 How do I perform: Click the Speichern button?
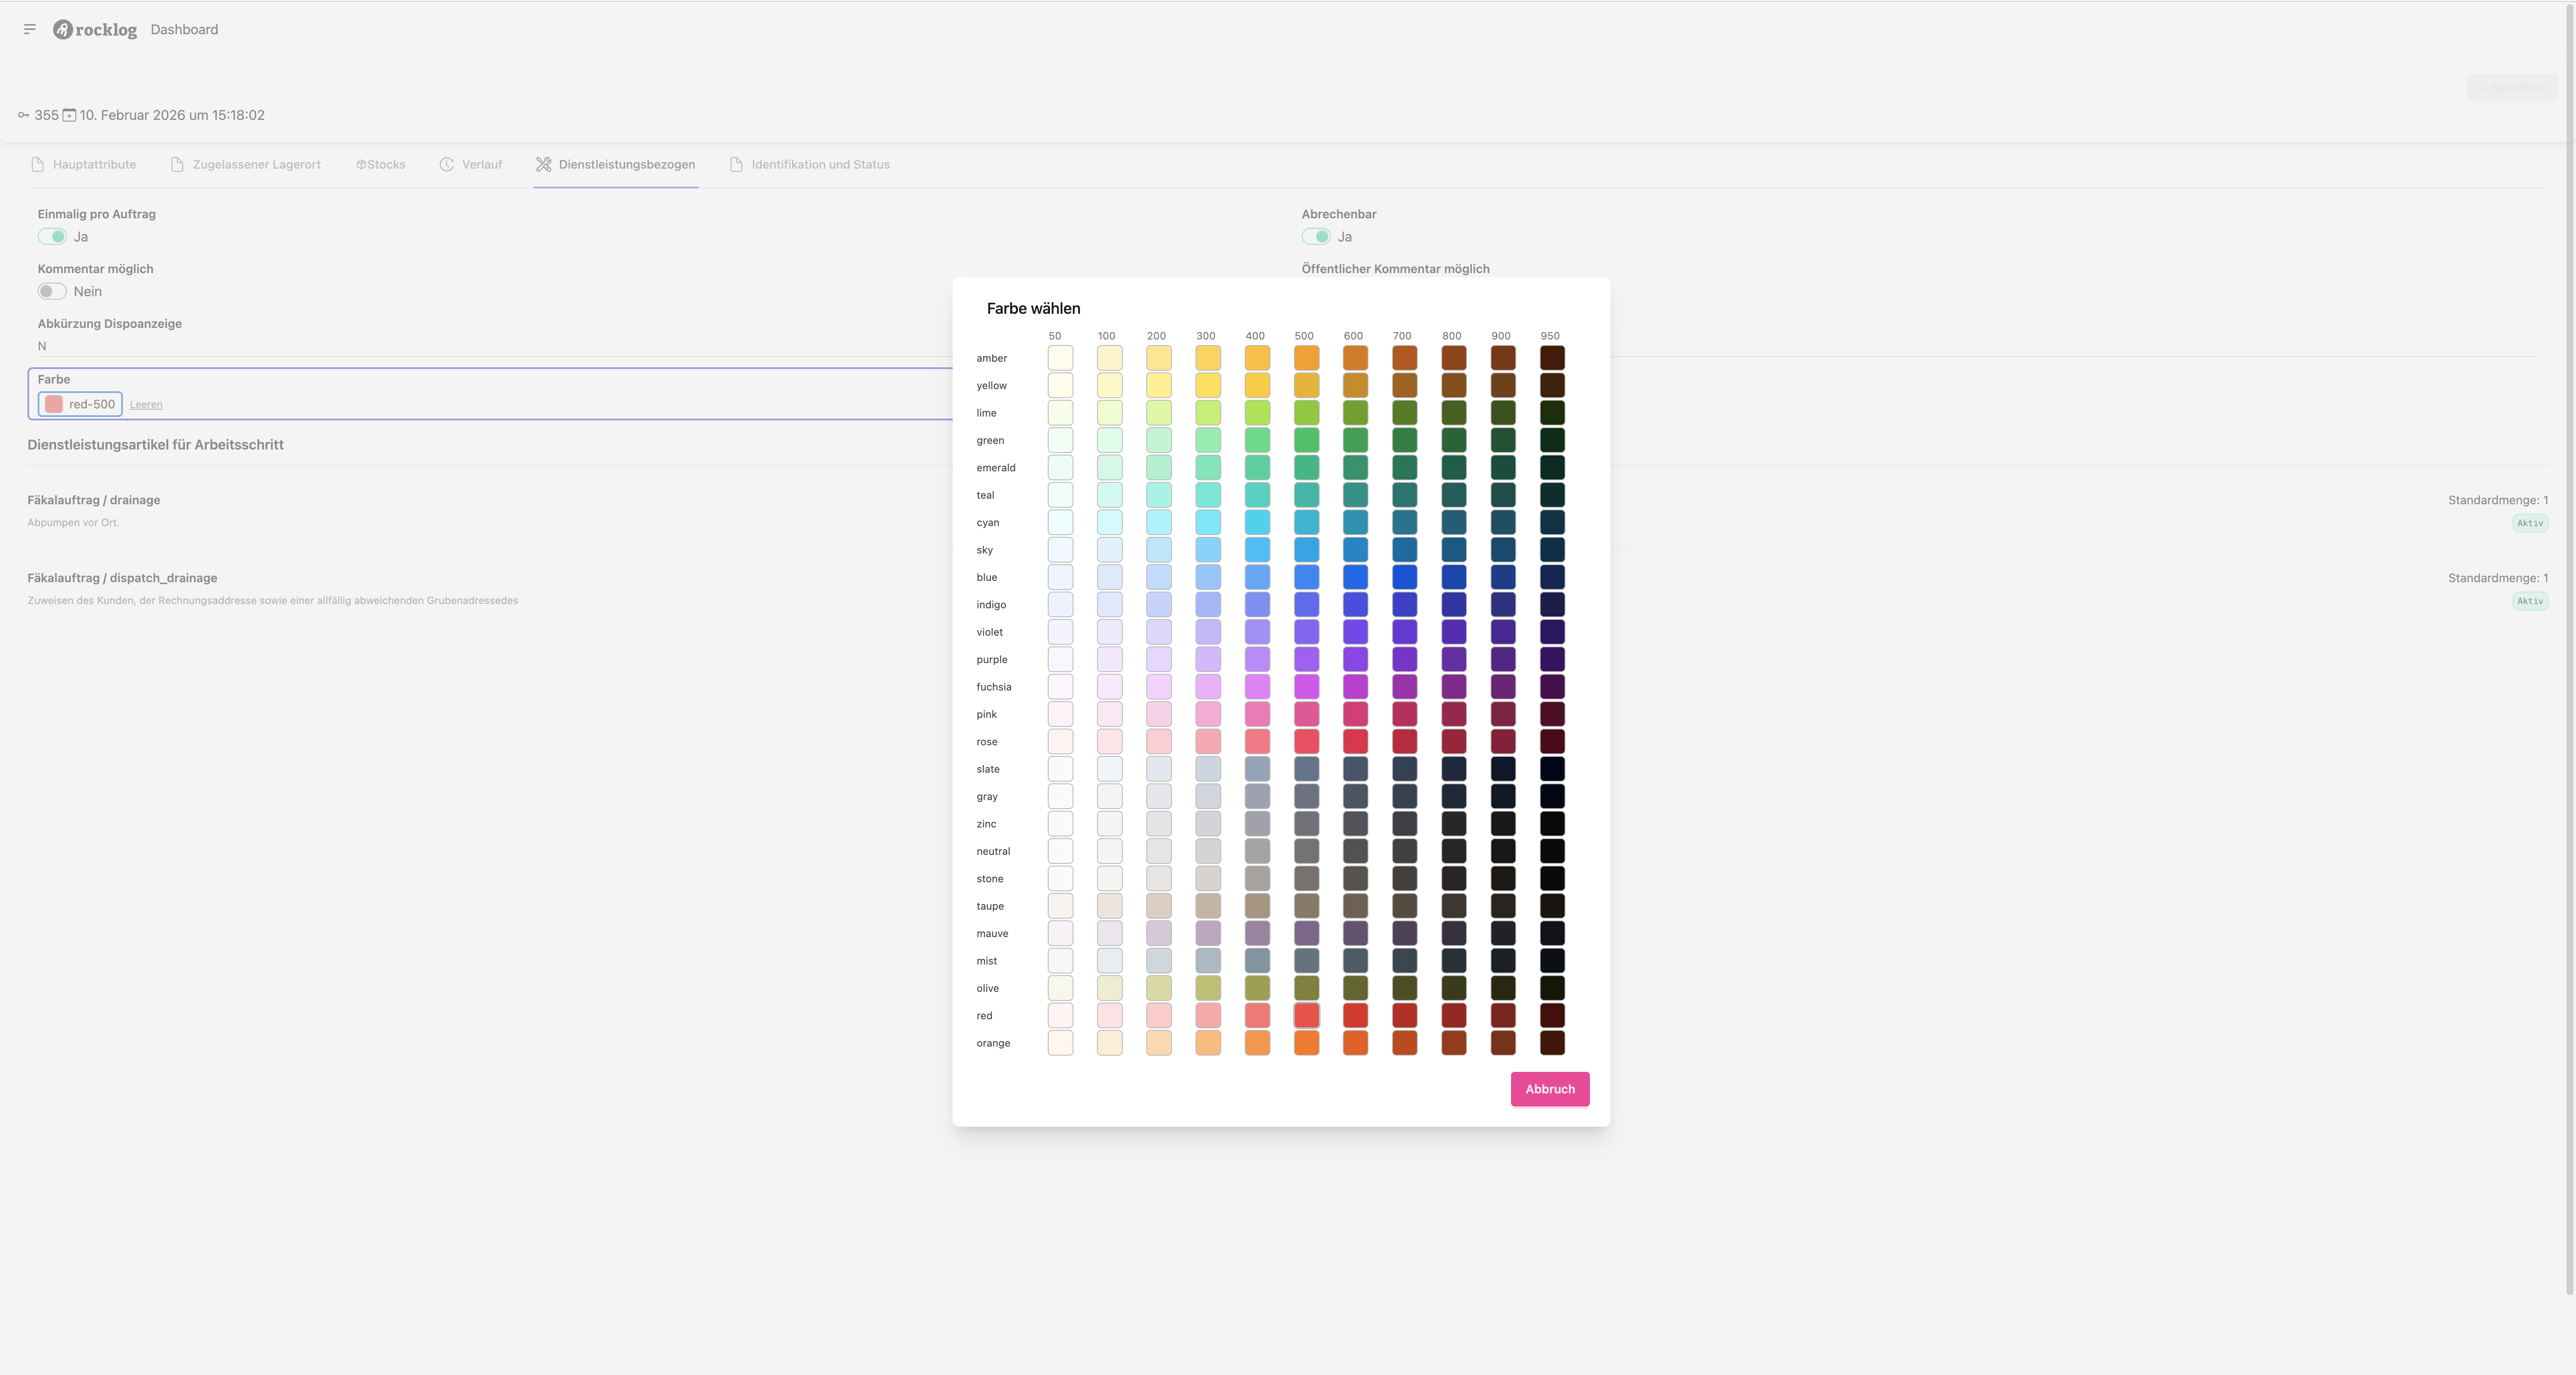tap(2512, 87)
